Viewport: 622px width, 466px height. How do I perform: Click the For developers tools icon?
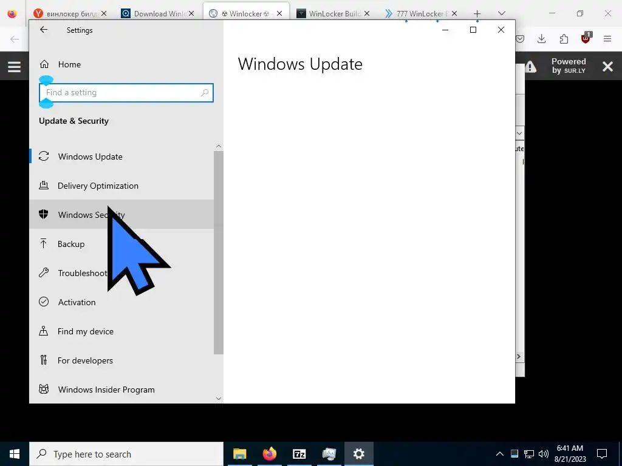coord(44,360)
